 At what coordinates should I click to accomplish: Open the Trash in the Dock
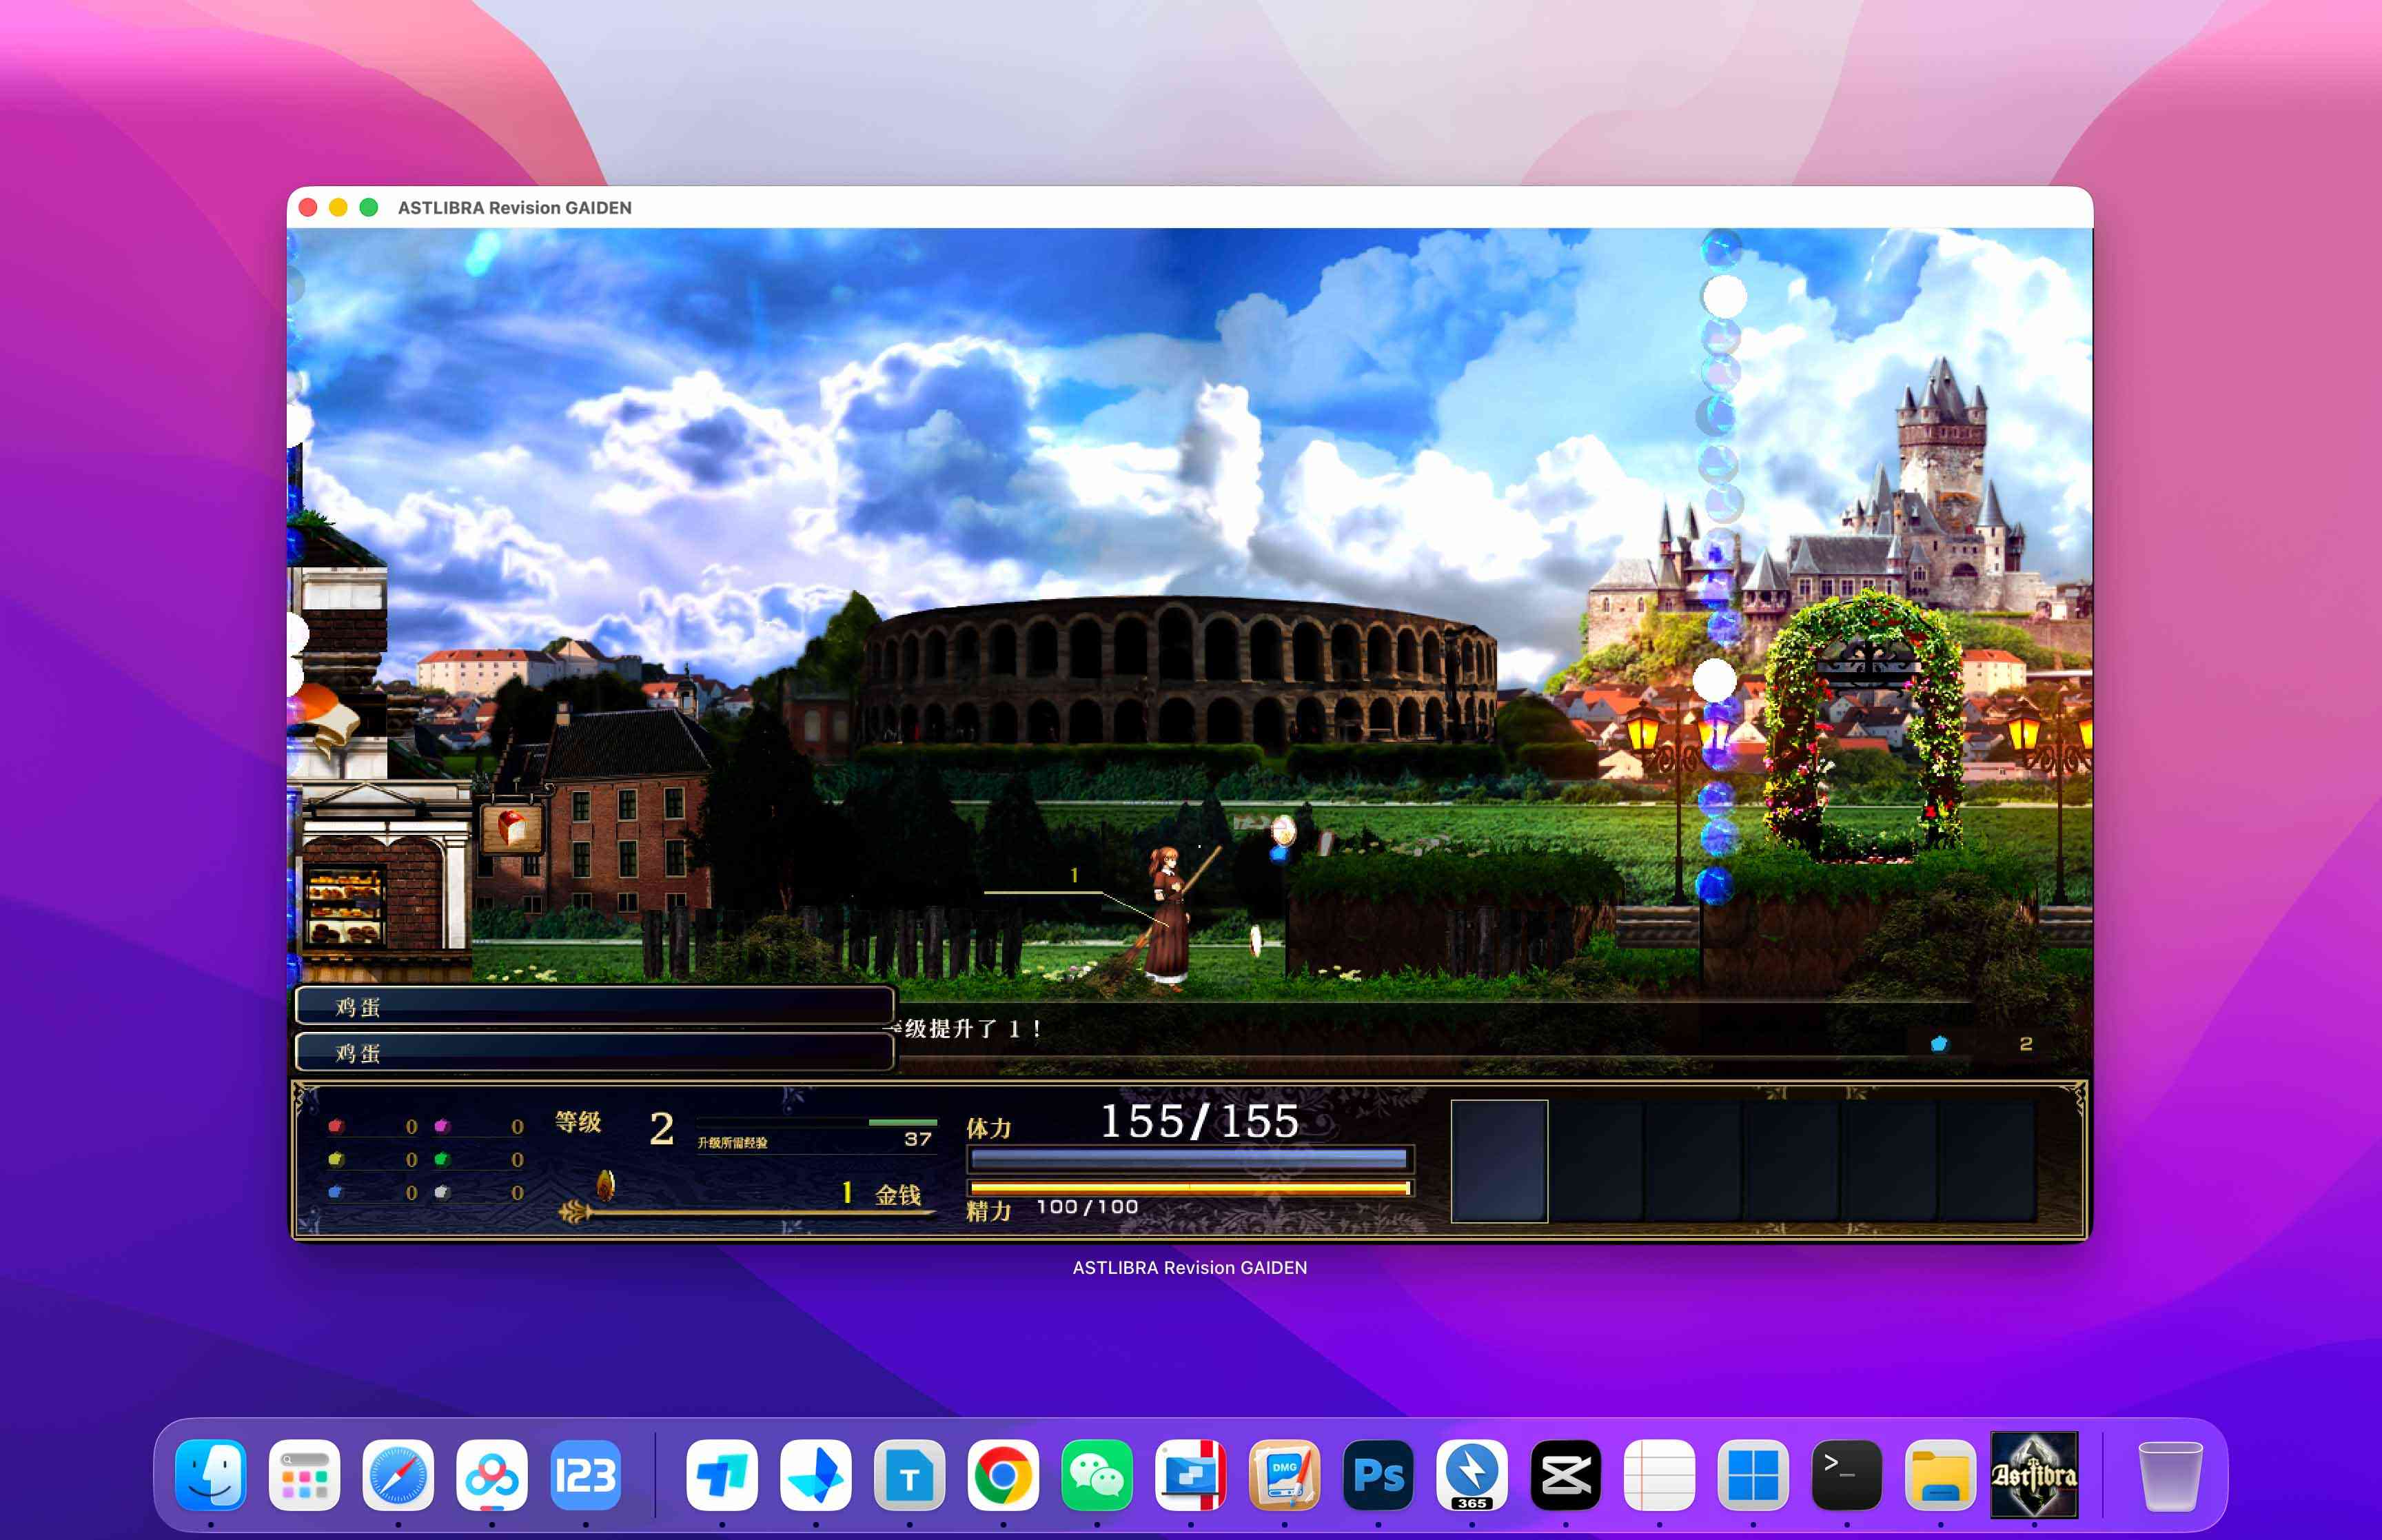point(2170,1475)
